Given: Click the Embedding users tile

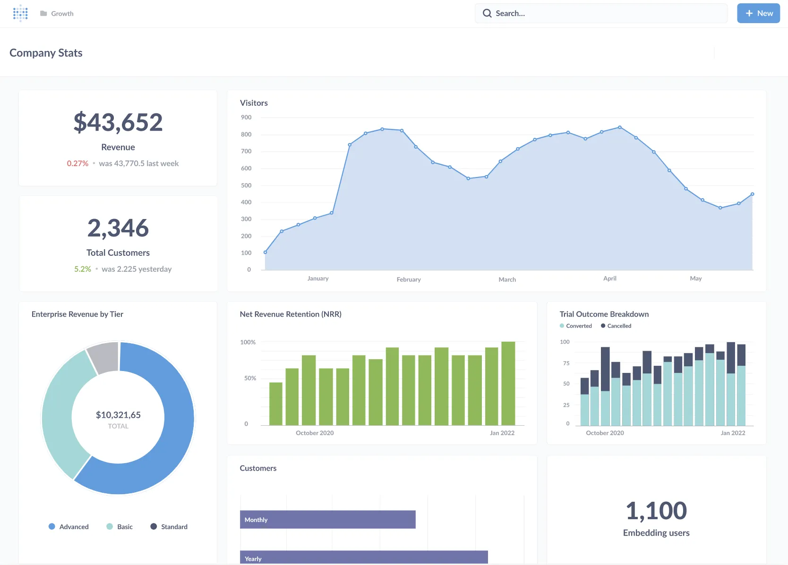Looking at the screenshot, I should [x=656, y=518].
